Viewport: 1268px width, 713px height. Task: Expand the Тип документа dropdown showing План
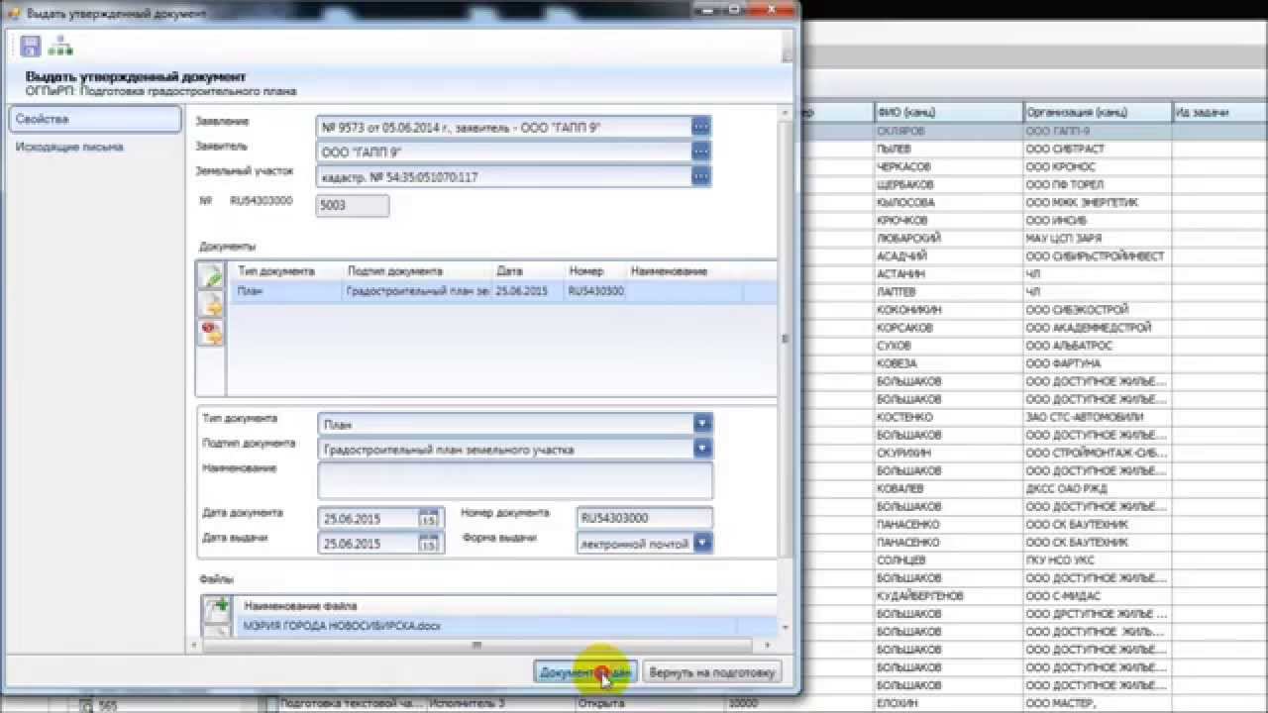click(x=702, y=424)
